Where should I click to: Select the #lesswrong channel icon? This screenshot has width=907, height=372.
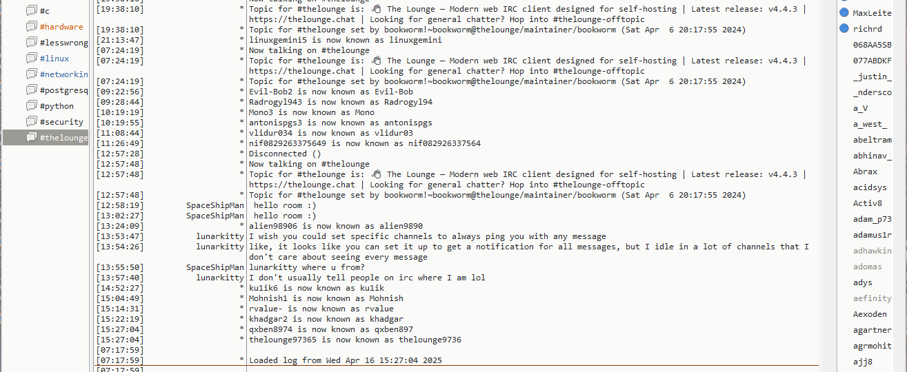(x=31, y=43)
